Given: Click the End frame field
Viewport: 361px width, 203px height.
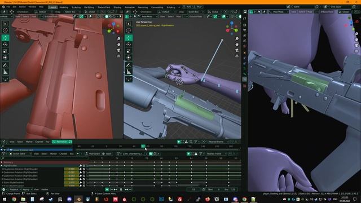Looking at the screenshot, I should pyautogui.click(x=230, y=189).
